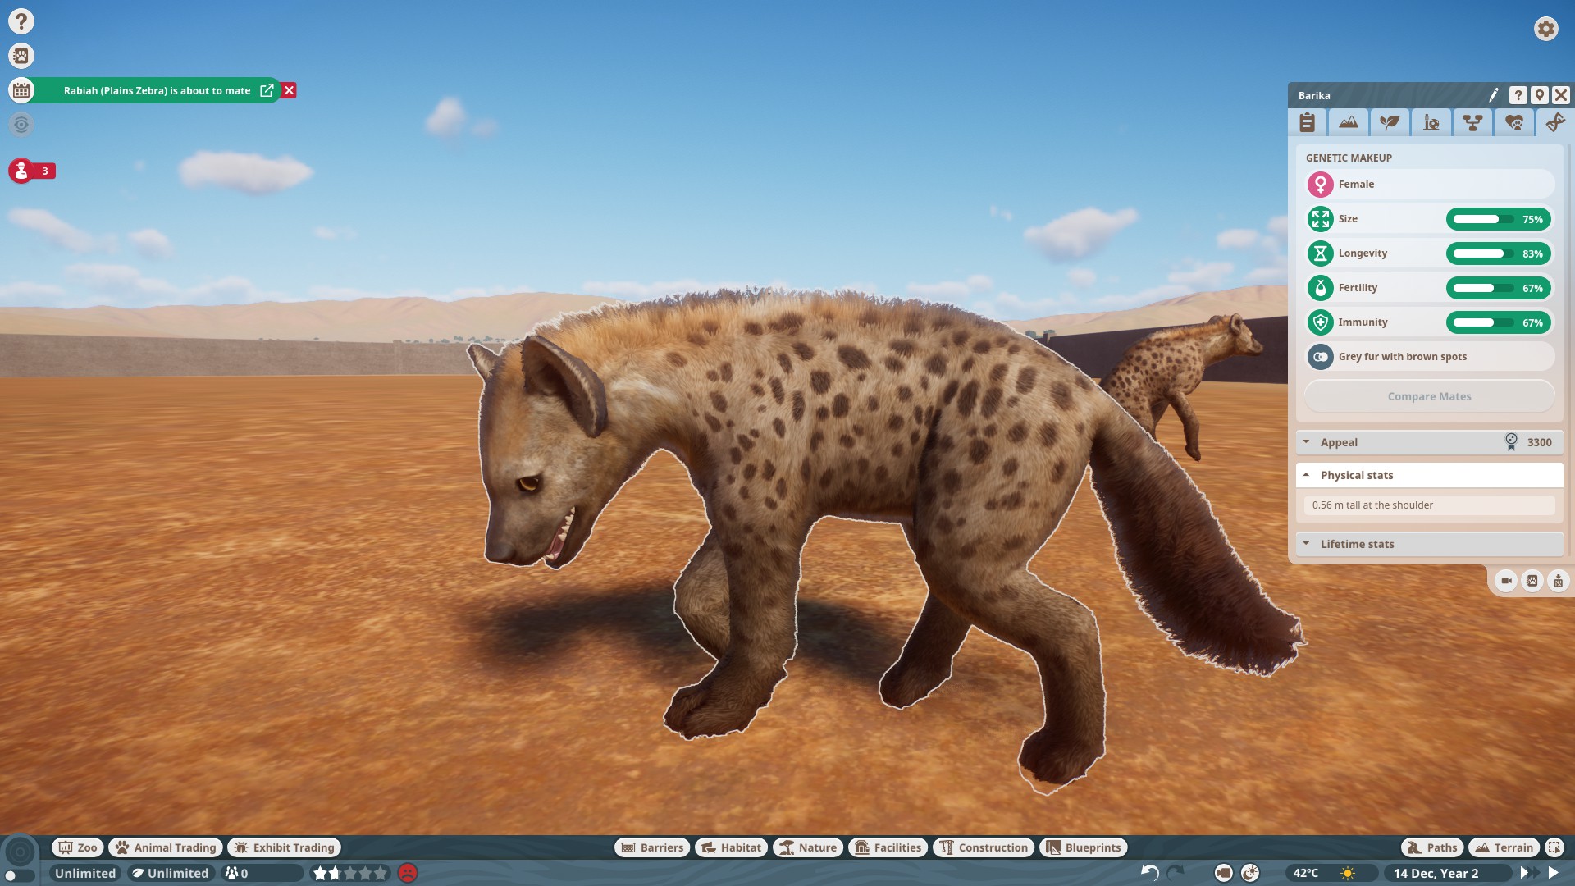Open the help question mark menu
Viewport: 1575px width, 886px height.
coord(21,21)
